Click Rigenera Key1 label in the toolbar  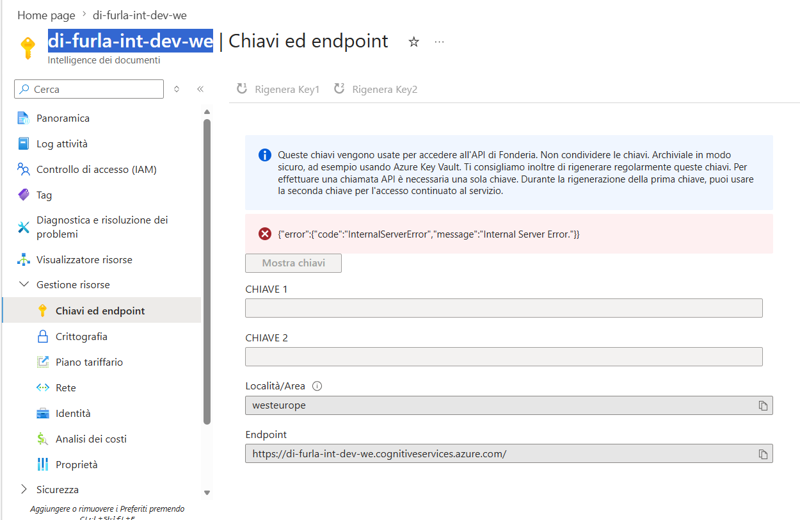[287, 89]
